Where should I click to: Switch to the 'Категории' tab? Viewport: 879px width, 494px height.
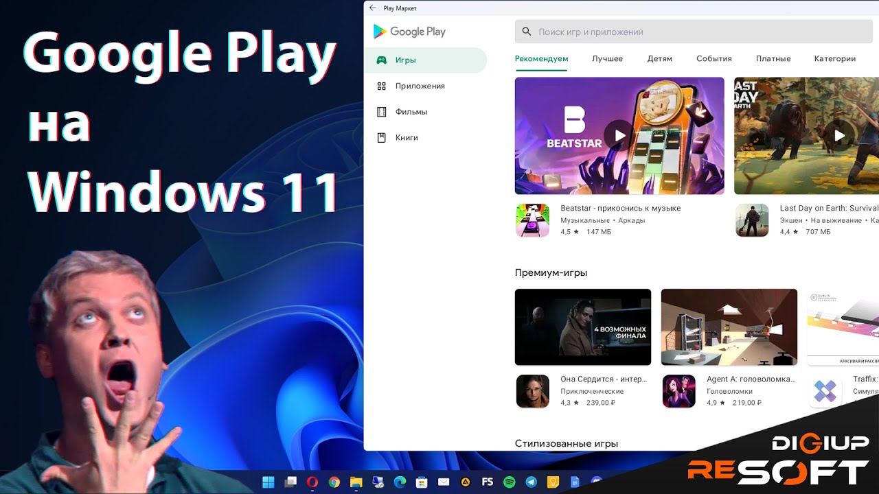(x=835, y=59)
